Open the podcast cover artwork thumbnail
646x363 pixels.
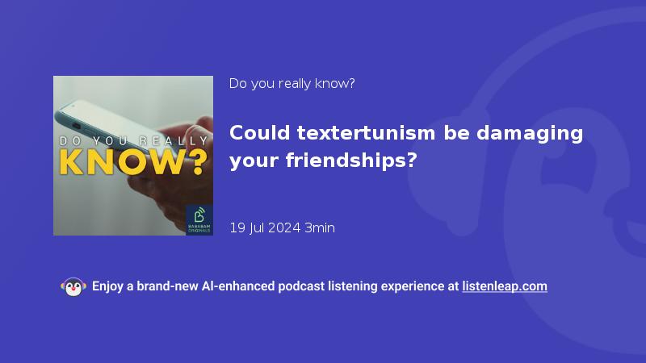[133, 156]
